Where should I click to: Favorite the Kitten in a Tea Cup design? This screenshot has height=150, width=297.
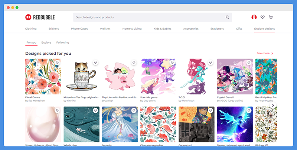click(95, 62)
